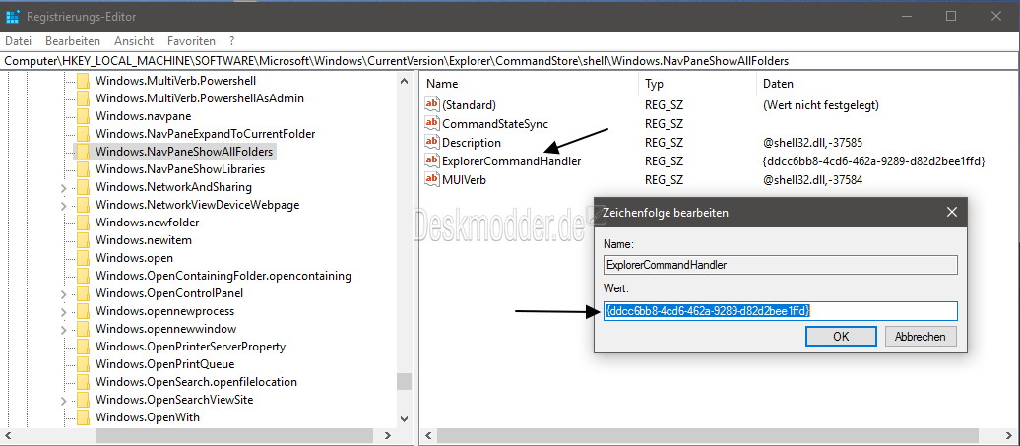Click the Windows.NavPaneShowLibraries folder icon

click(83, 169)
